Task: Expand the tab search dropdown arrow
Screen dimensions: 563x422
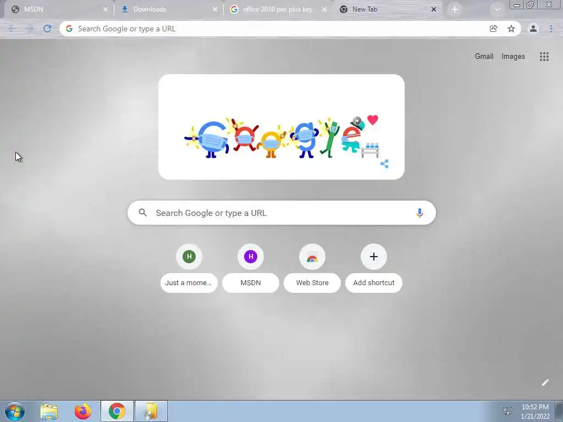Action: 497,9
